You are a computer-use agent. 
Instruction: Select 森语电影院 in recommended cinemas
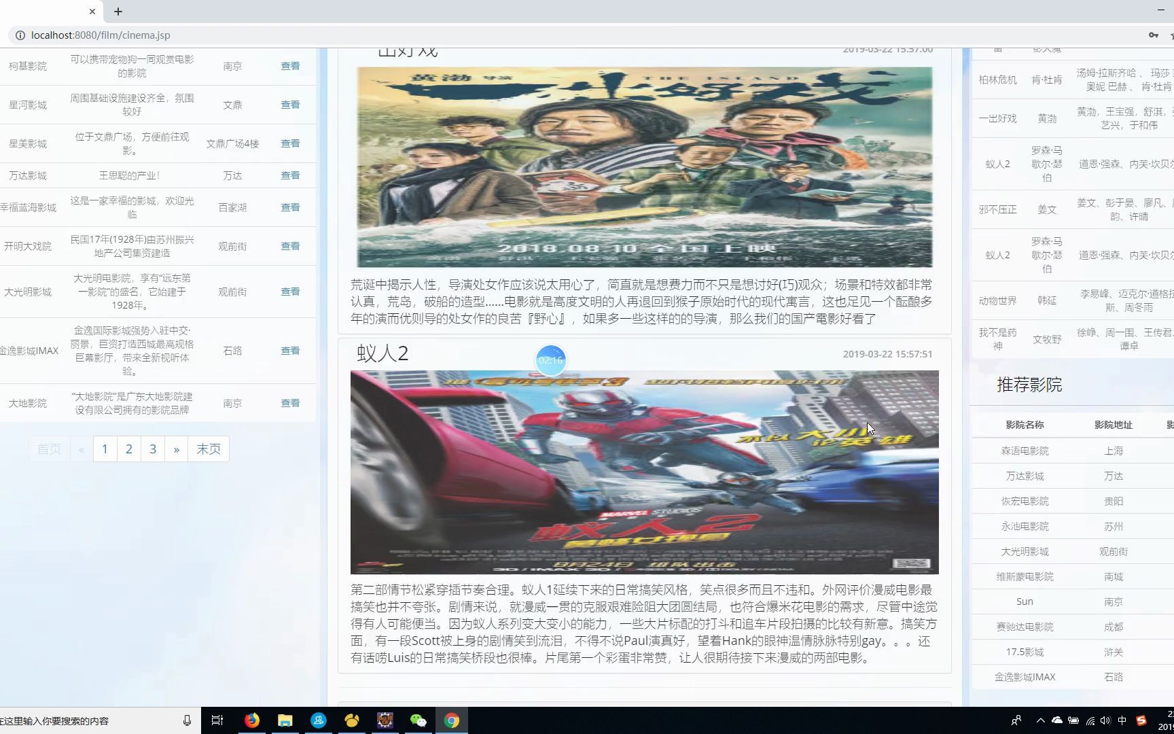click(x=1025, y=451)
